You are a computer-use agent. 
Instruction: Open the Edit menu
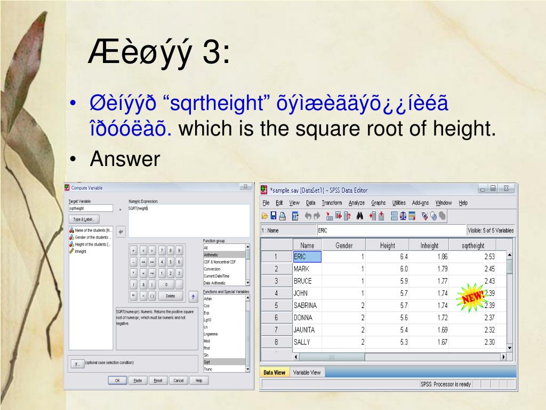tap(279, 203)
